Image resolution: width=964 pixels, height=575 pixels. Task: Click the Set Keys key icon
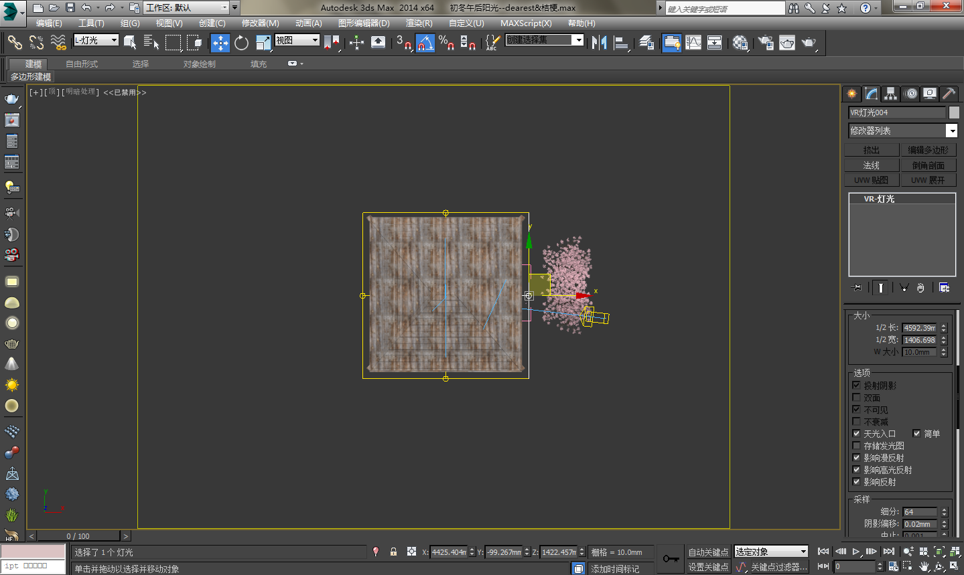pyautogui.click(x=671, y=559)
